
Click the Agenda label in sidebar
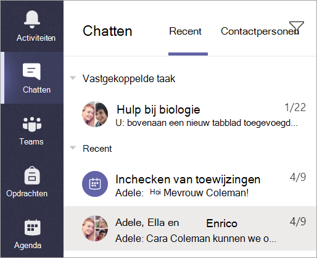28,246
